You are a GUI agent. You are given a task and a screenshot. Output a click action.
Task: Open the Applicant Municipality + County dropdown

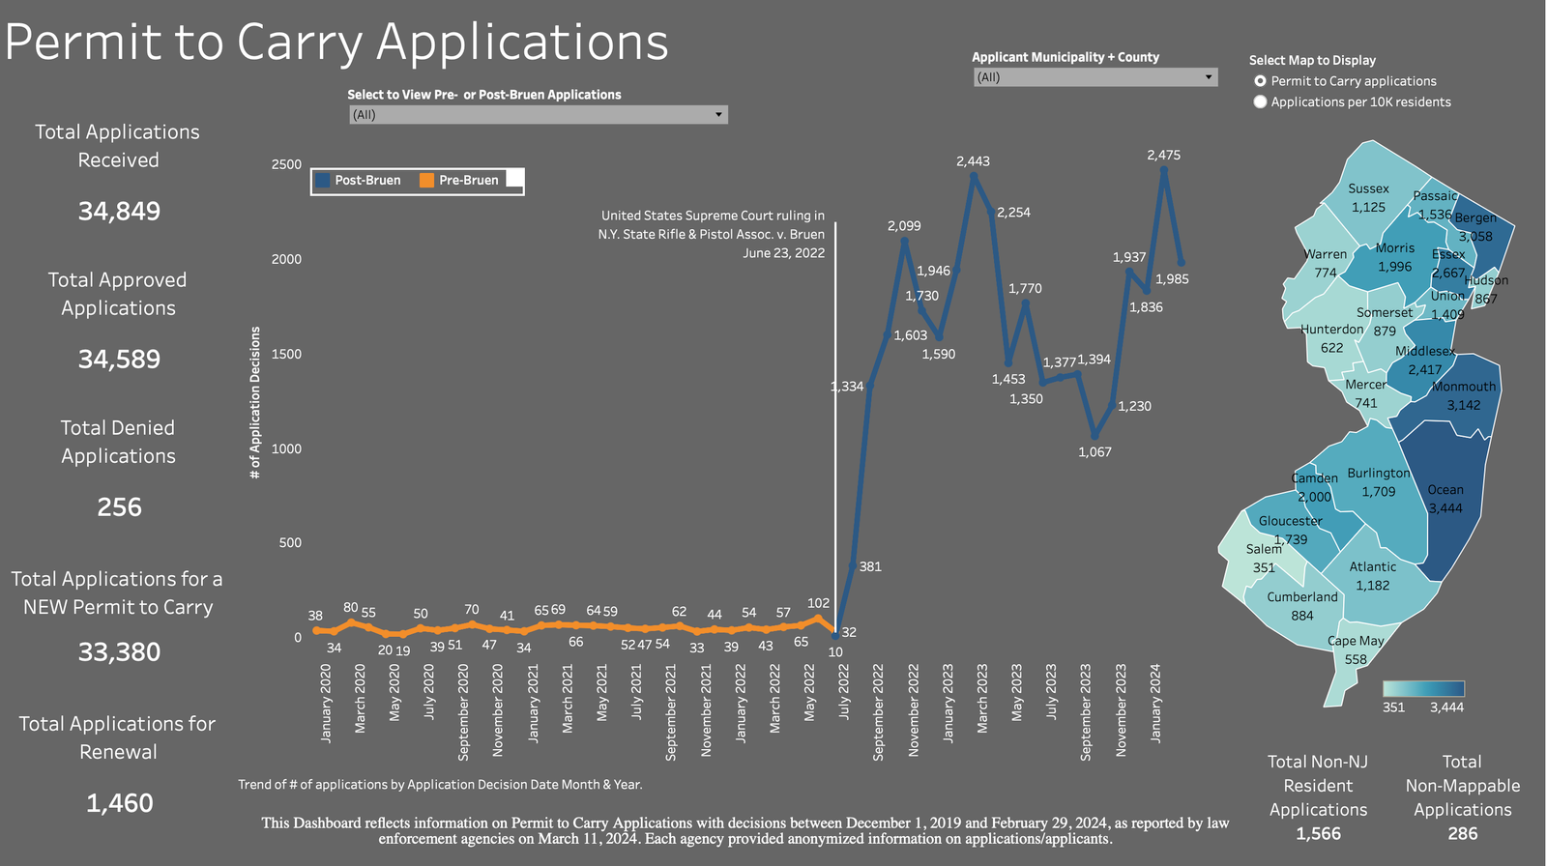[x=1095, y=77]
